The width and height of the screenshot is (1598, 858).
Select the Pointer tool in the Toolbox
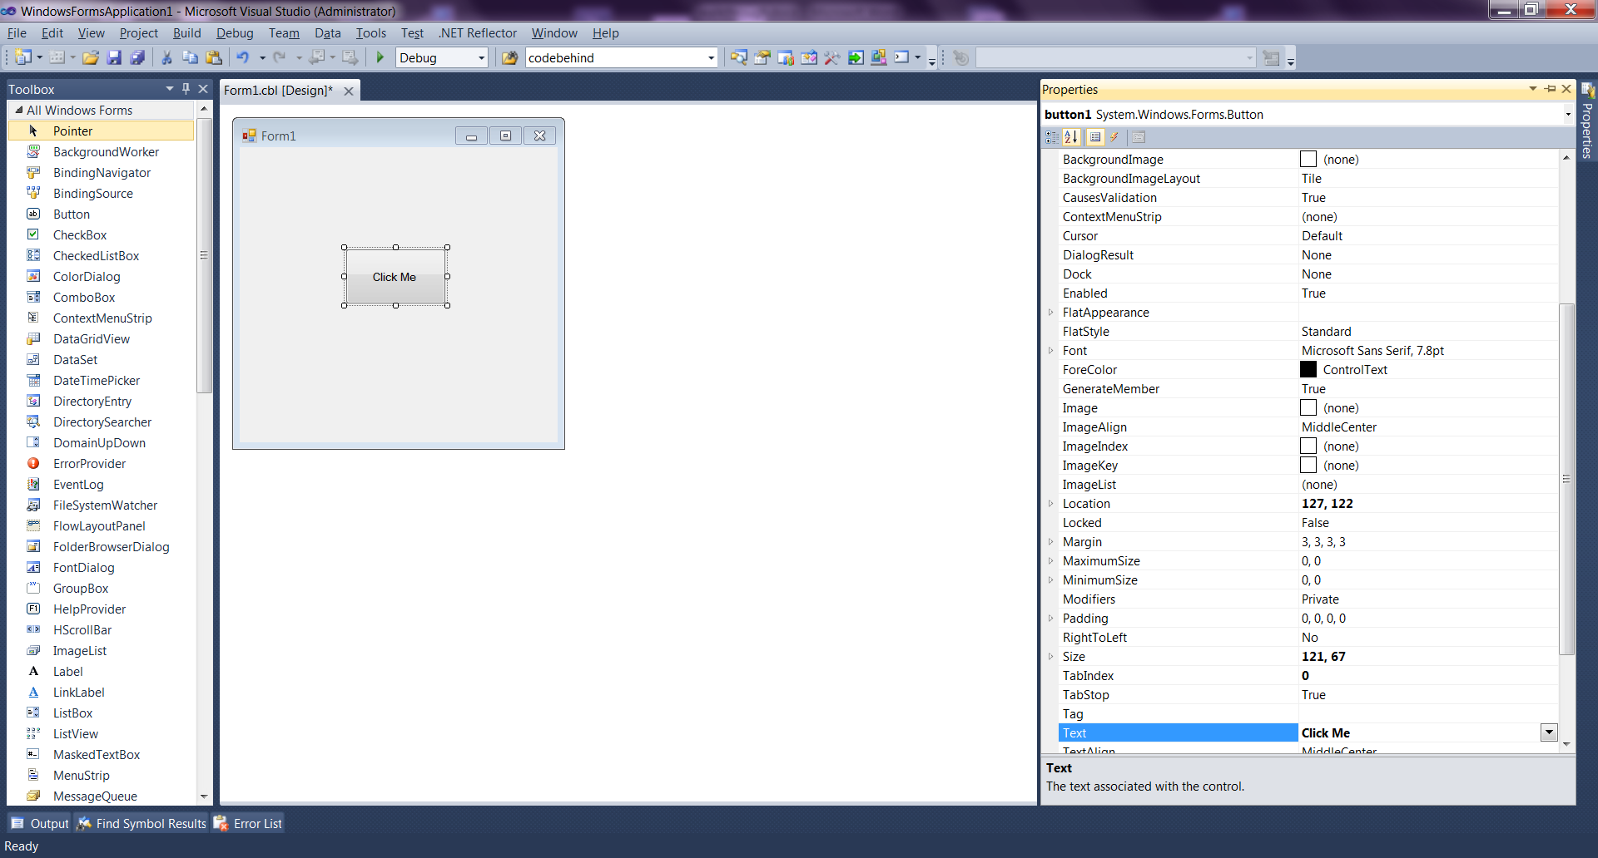click(102, 131)
